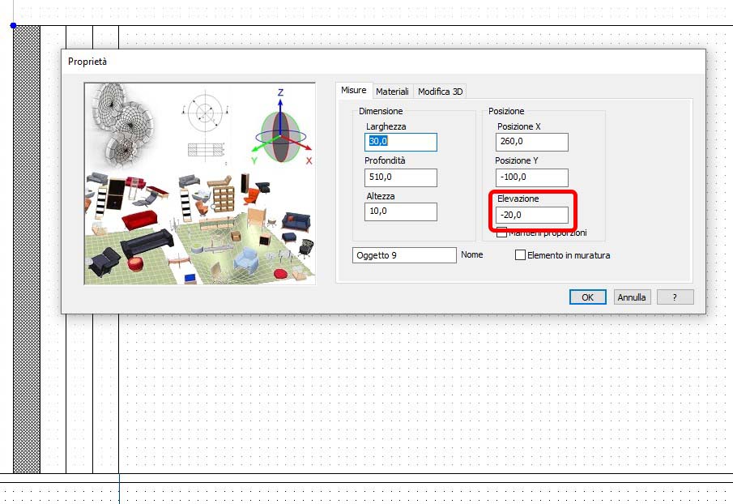Click the highlighted Elevazione field
This screenshot has height=504, width=733.
point(532,215)
